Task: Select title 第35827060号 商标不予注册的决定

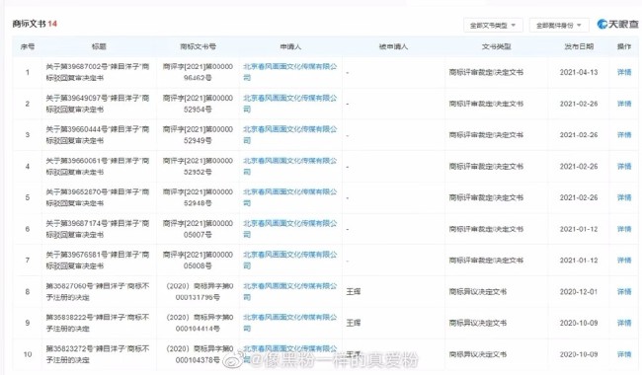Action: tap(98, 291)
